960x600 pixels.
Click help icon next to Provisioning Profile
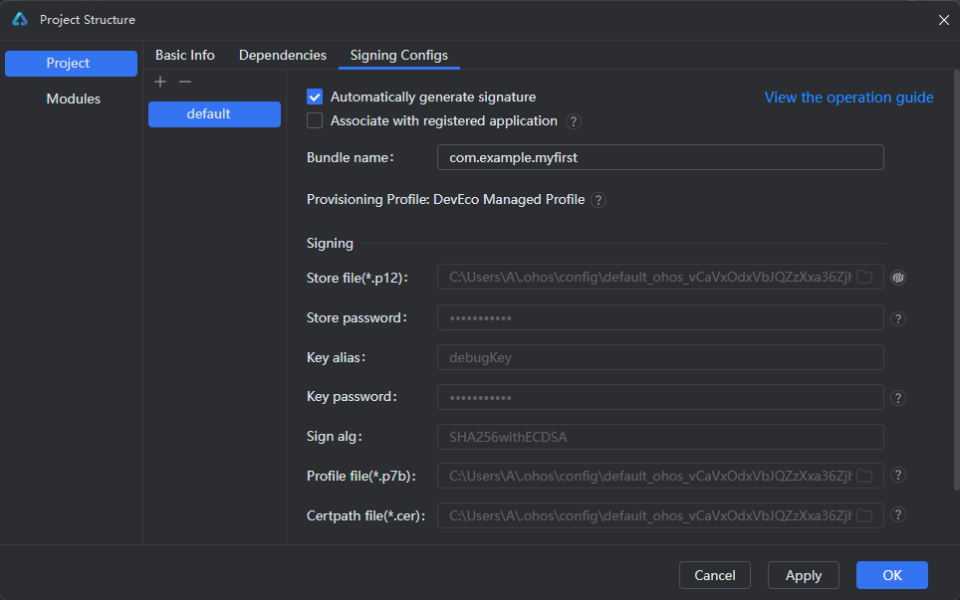point(598,200)
